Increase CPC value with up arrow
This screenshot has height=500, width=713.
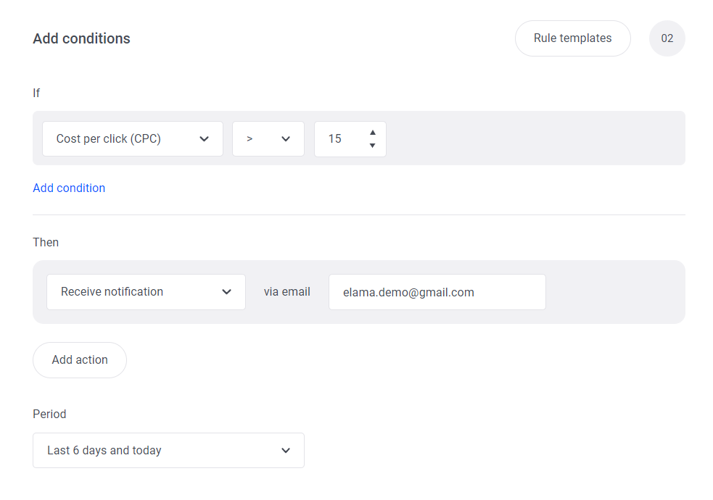pos(372,132)
